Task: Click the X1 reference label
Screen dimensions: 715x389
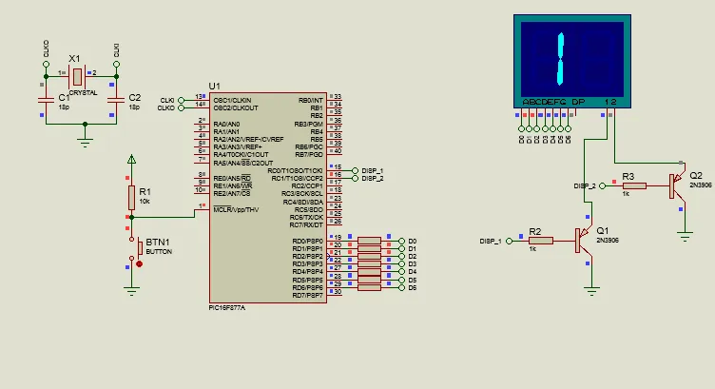Action: (74, 59)
